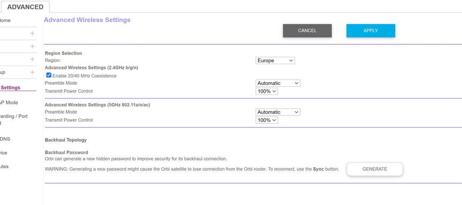
Task: Open Port Forwarding sidebar entry
Action: tap(13, 116)
